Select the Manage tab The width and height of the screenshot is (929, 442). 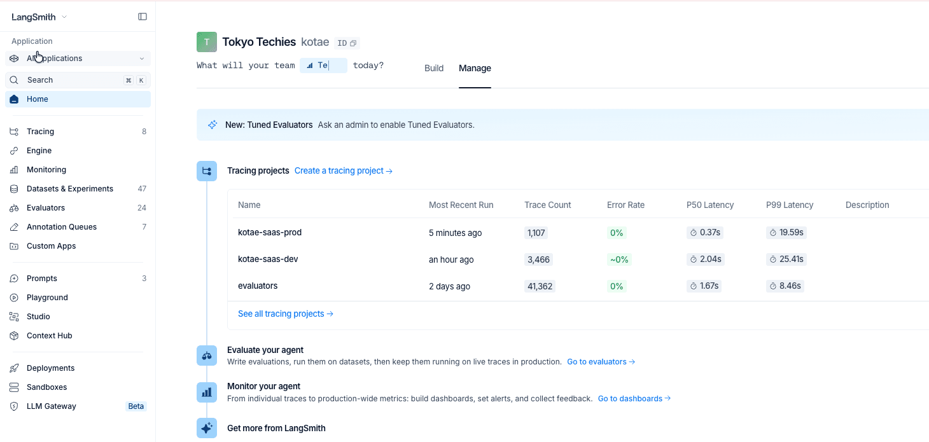point(475,68)
